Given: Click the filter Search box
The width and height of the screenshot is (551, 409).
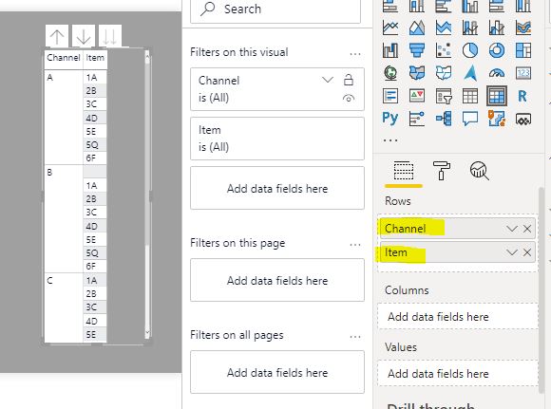Looking at the screenshot, I should pos(275,9).
